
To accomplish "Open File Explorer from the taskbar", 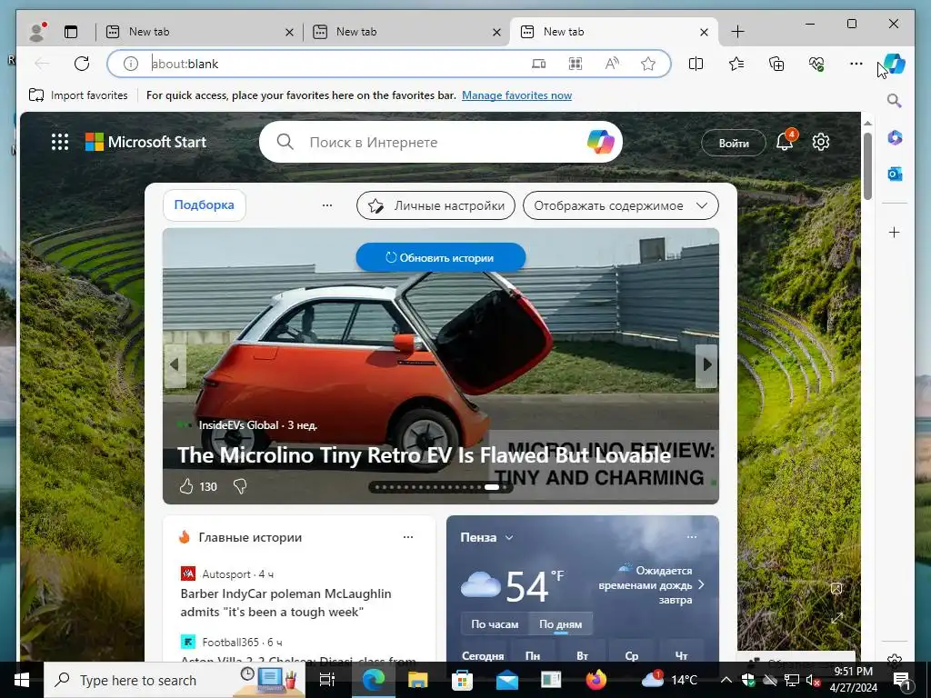I will click(x=417, y=680).
